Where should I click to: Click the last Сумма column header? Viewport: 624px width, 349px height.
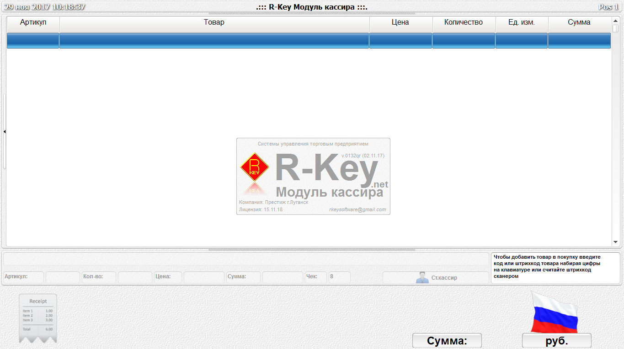[x=579, y=22]
